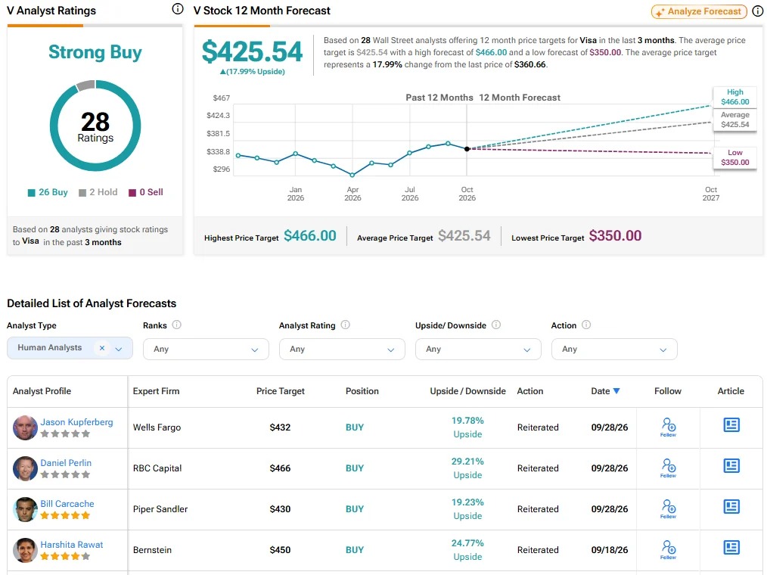
Task: Open Bill Carcache's analyst profile
Action: 67,504
